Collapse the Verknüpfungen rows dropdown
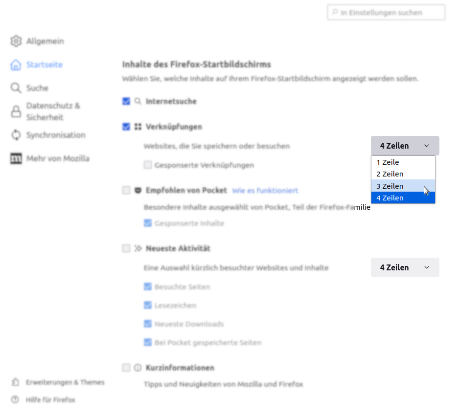The height and width of the screenshot is (418, 458). tap(405, 146)
